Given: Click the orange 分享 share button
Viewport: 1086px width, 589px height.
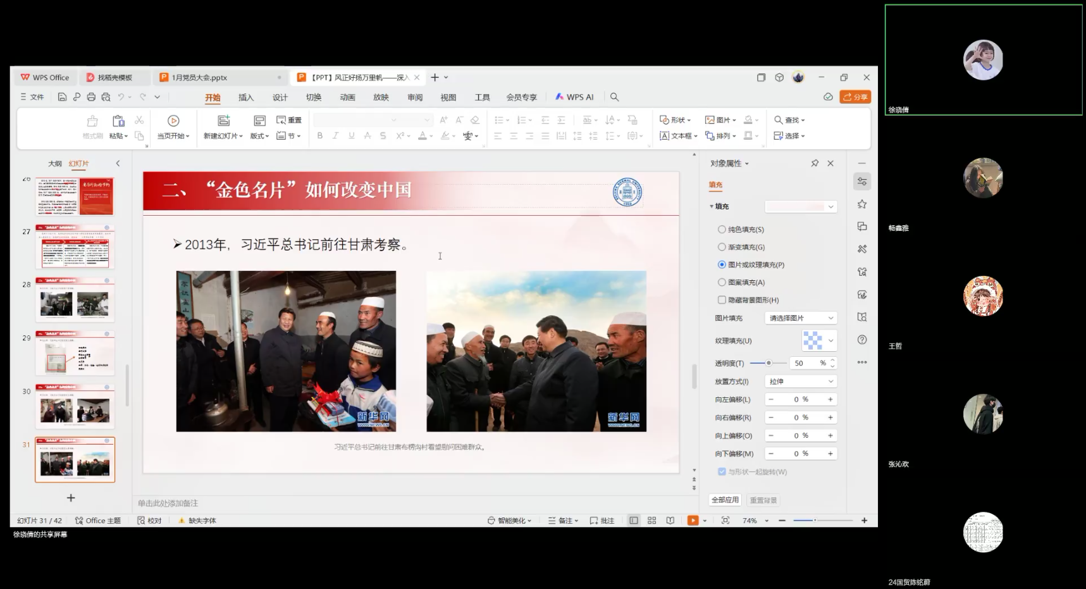Looking at the screenshot, I should click(x=855, y=97).
